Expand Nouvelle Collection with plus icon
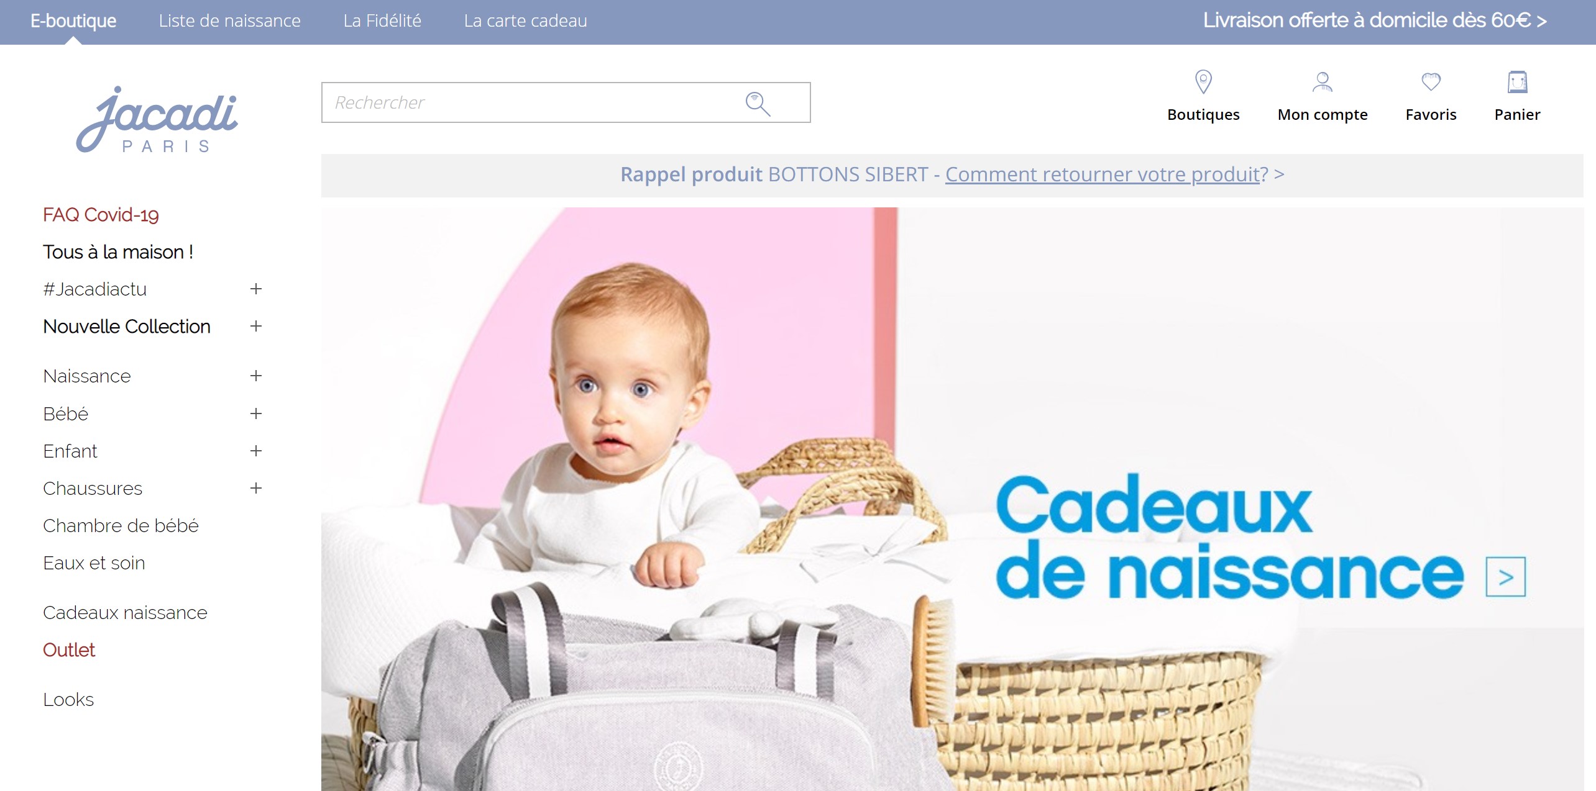The image size is (1596, 791). click(x=255, y=326)
